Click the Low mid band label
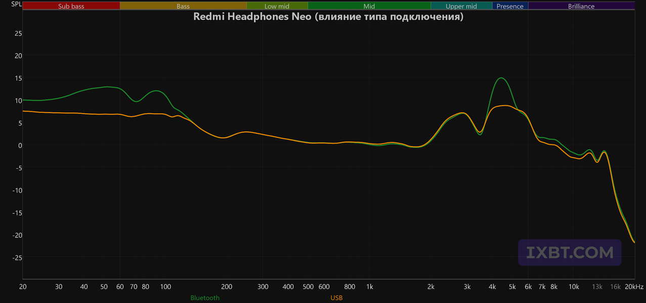The image size is (646, 303). click(x=277, y=6)
